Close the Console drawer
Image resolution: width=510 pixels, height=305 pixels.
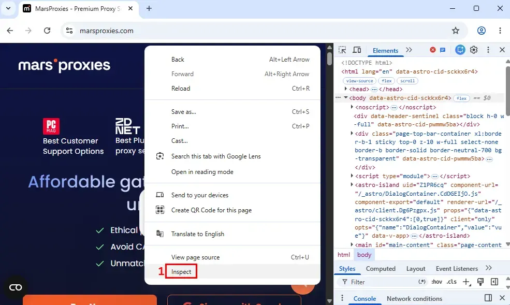point(502,298)
